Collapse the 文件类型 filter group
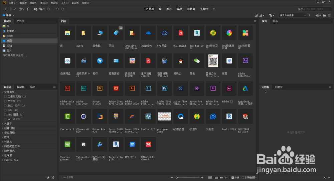 click(3, 92)
